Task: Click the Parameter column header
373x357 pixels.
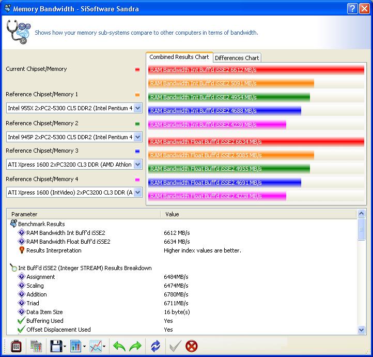Action: [84, 214]
